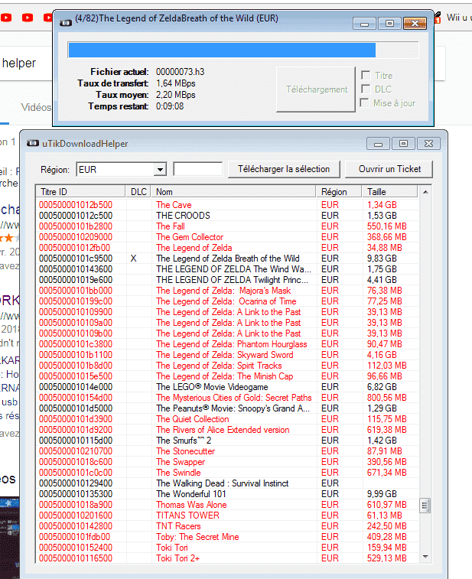Click the 9,99 GB size cell
The height and width of the screenshot is (579, 472).
click(x=382, y=493)
